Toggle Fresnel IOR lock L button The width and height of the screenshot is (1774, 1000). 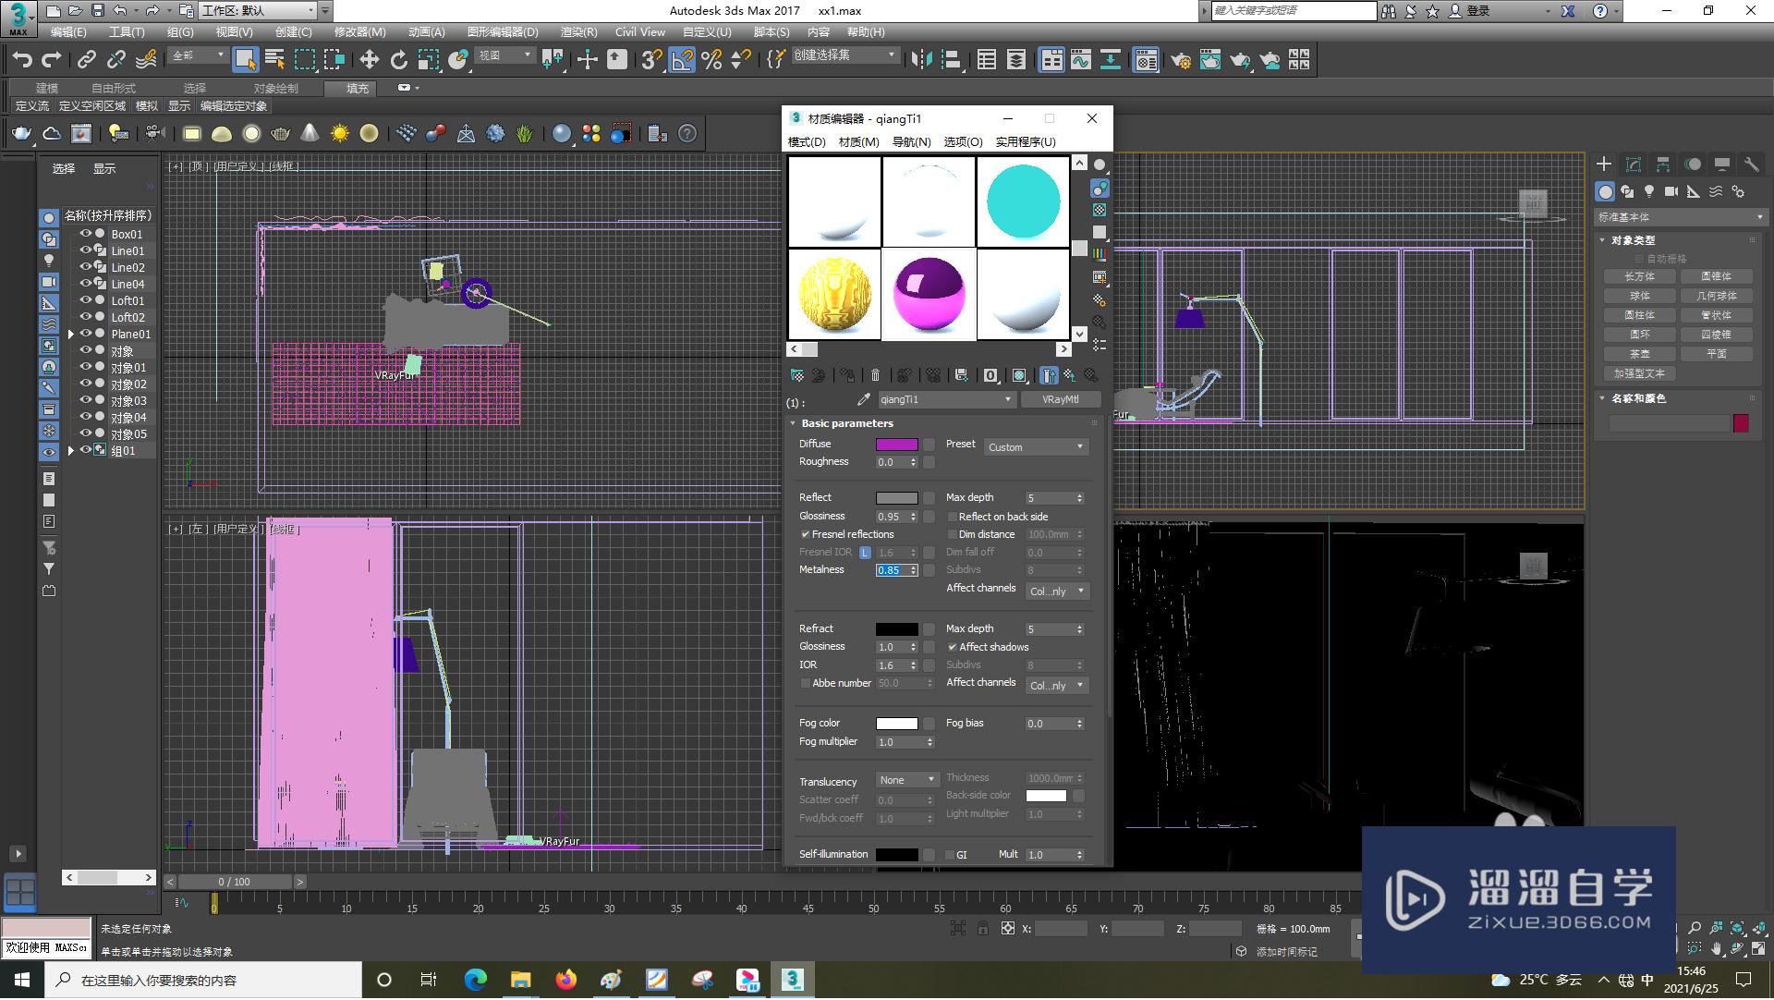[x=865, y=553]
